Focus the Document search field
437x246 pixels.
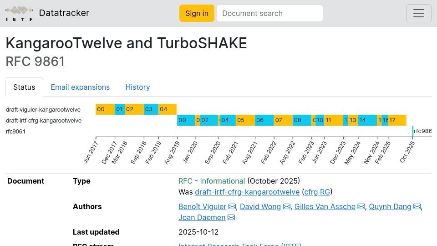269,13
